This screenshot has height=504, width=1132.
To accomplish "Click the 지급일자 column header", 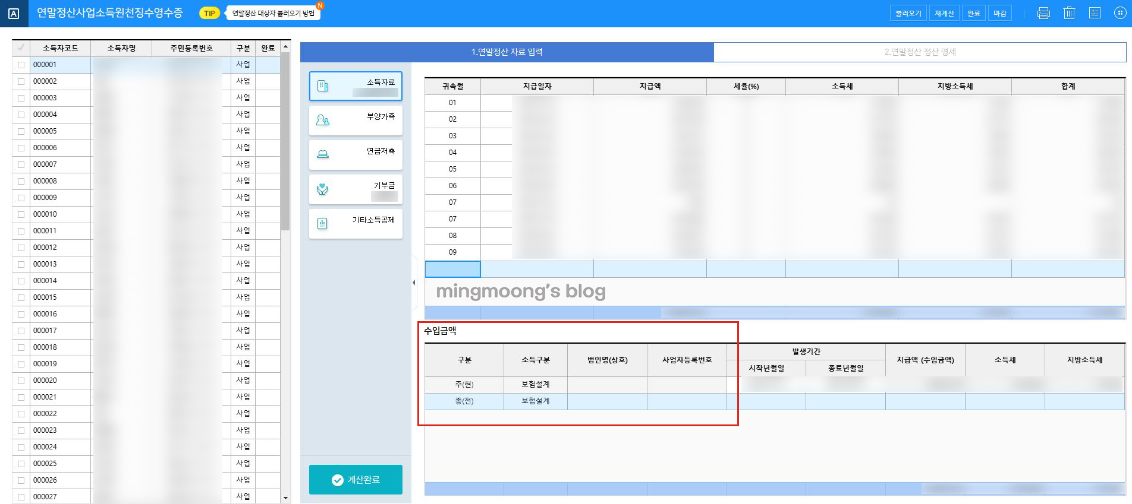I will 537,86.
